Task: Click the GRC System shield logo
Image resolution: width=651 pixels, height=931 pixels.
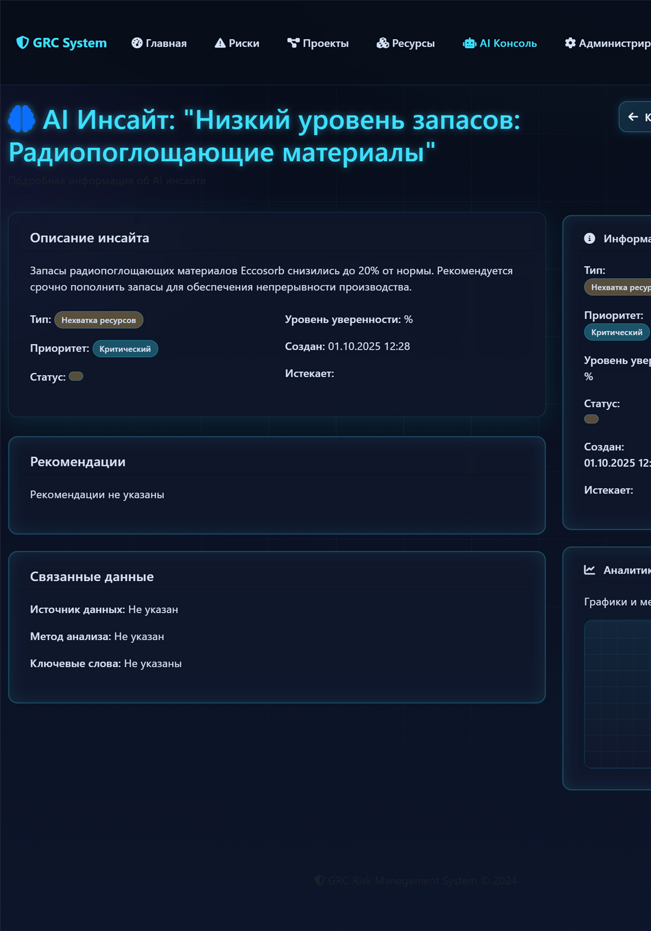Action: point(23,43)
